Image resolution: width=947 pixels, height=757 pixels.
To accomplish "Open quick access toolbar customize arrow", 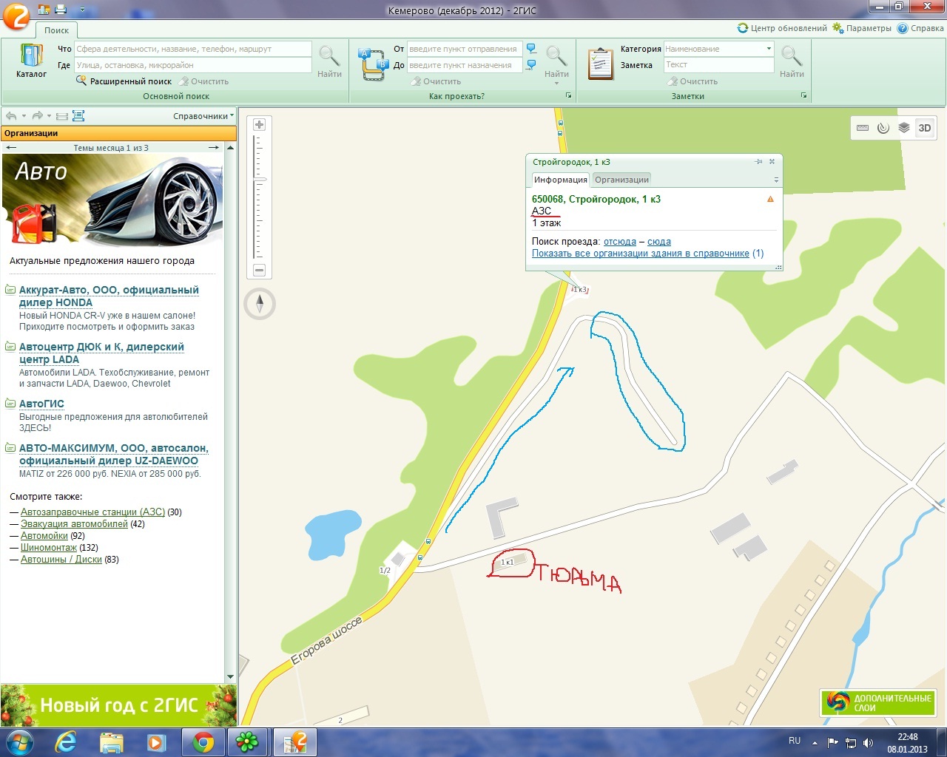I will [x=81, y=10].
